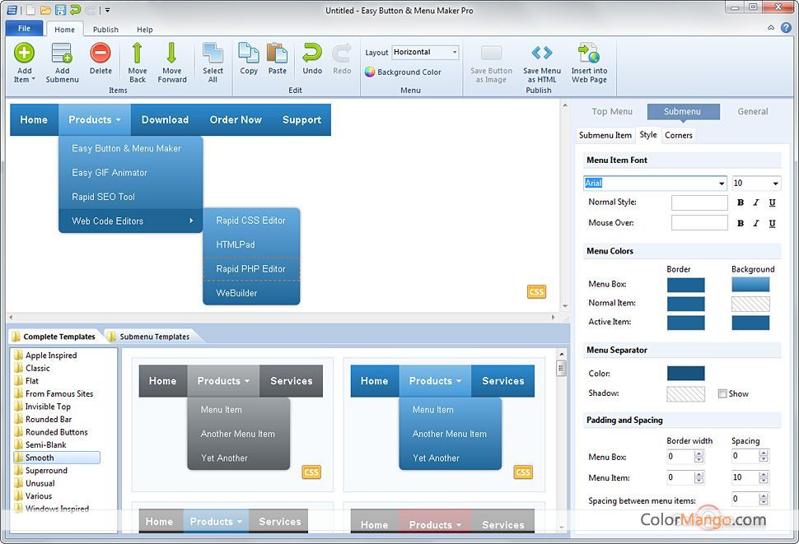This screenshot has height=544, width=799.
Task: Click the Select All icon
Action: pos(213,53)
